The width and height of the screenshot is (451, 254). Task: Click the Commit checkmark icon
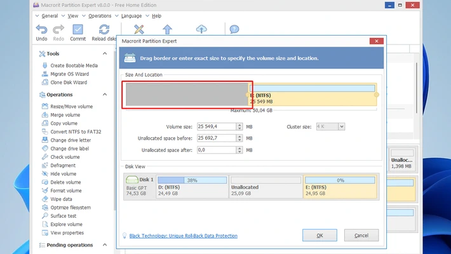point(77,29)
